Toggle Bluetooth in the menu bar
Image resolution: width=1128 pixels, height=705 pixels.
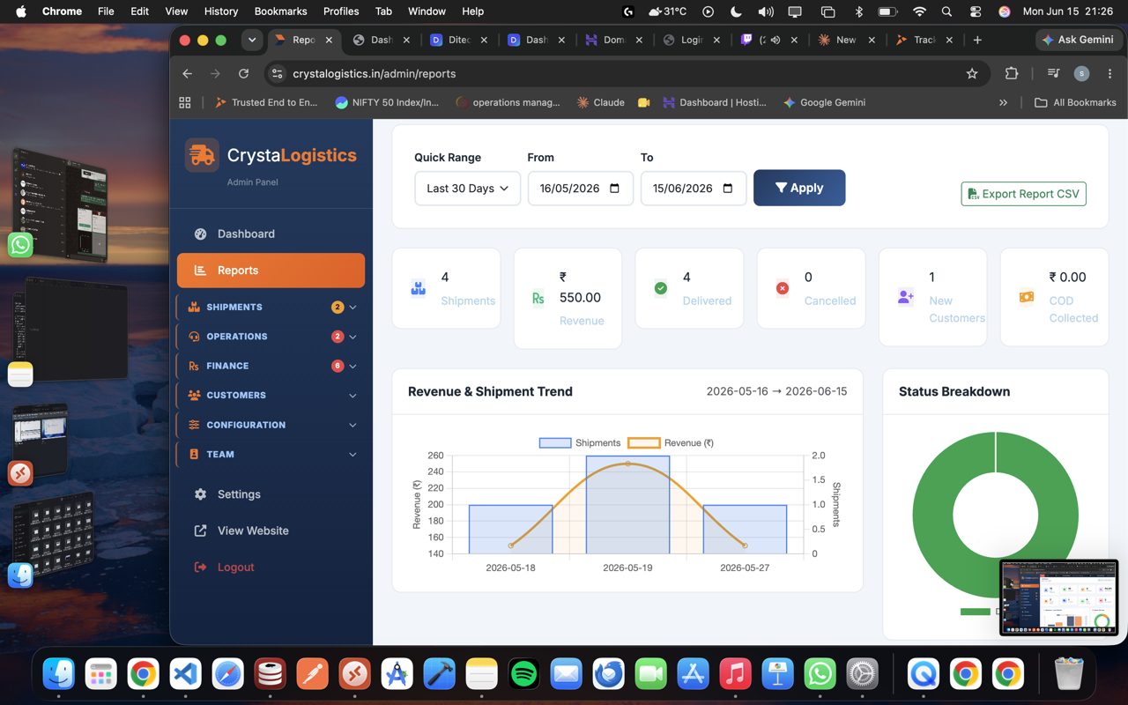coord(858,11)
